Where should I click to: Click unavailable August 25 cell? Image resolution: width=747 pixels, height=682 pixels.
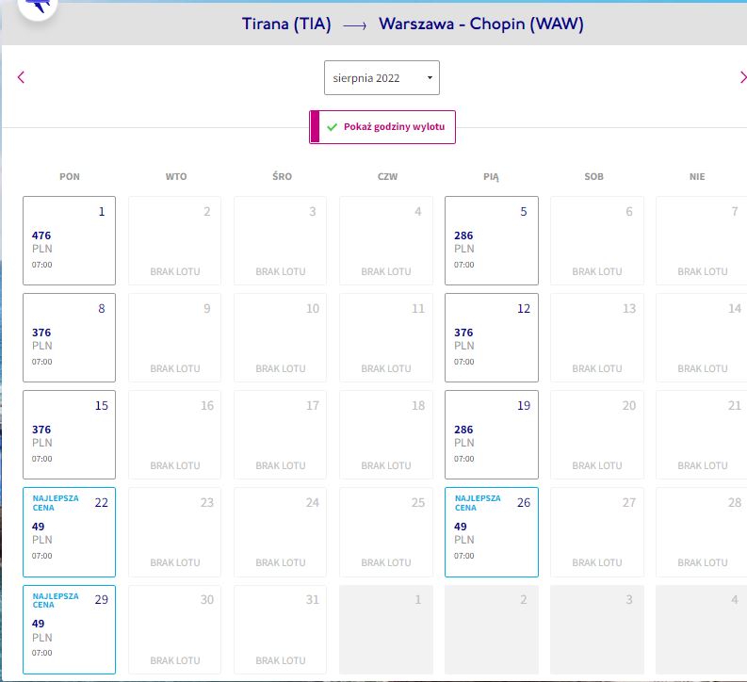pyautogui.click(x=386, y=532)
